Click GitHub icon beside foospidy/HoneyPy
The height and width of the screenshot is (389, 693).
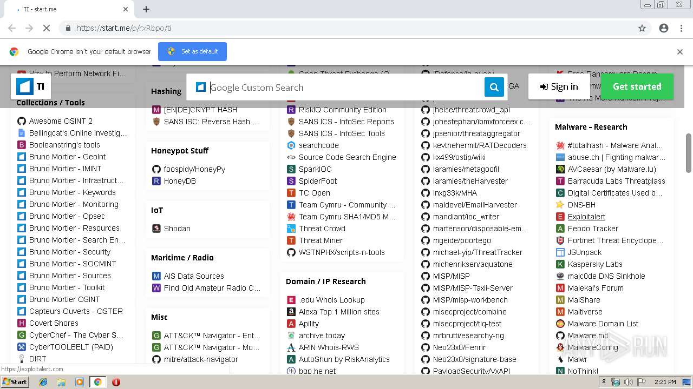156,169
